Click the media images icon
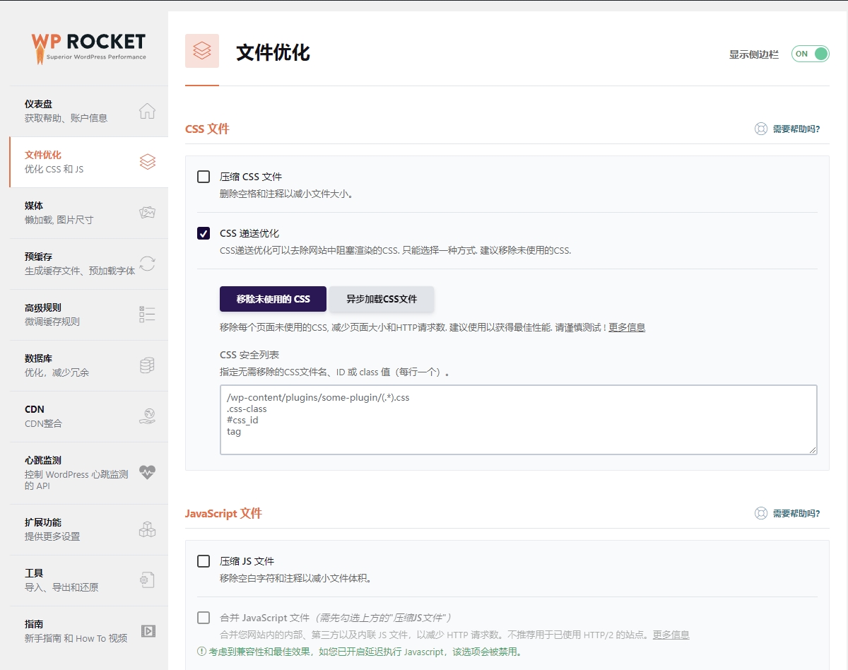 click(x=147, y=213)
